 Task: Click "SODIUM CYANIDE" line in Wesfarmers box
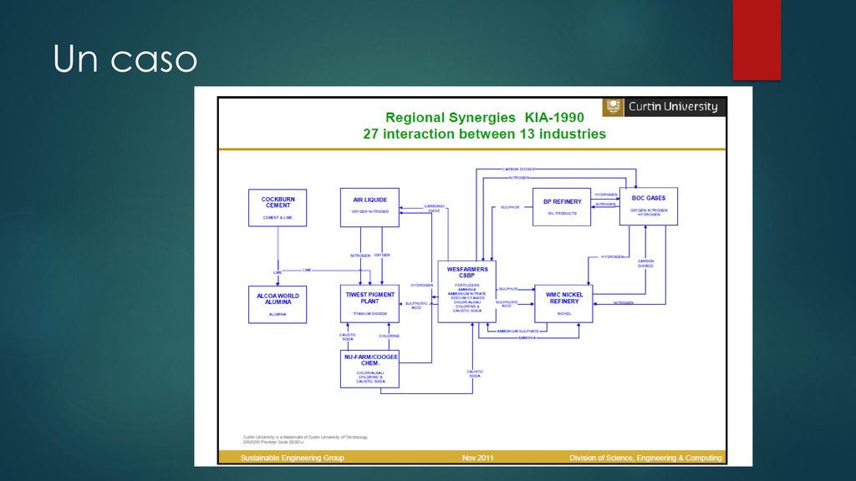(467, 298)
